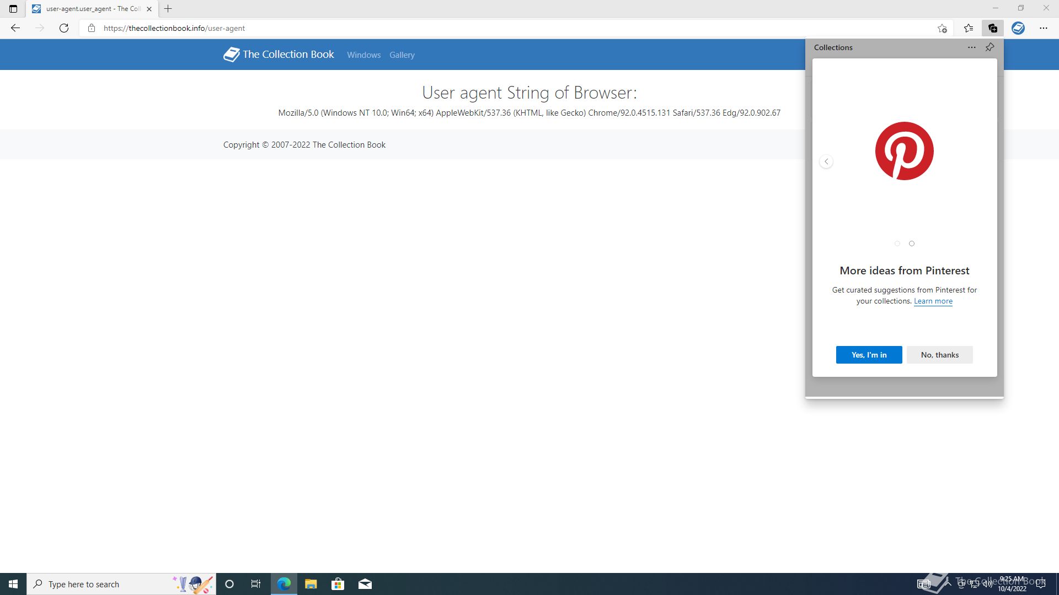The image size is (1059, 595).
Task: Pin the Collections pane
Action: click(990, 47)
